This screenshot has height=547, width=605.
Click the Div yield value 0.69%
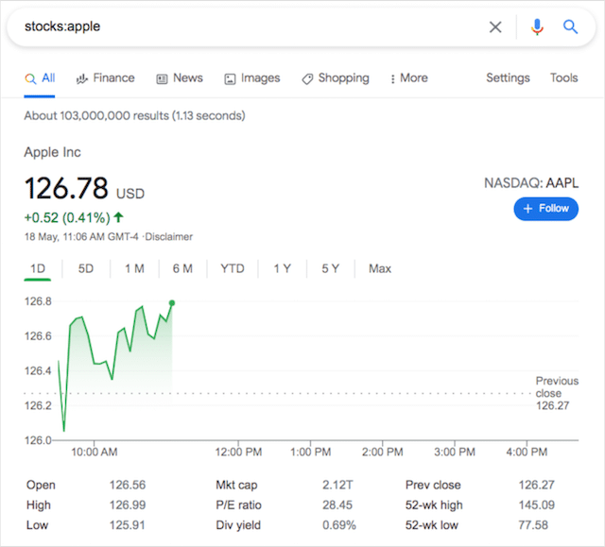(x=339, y=525)
